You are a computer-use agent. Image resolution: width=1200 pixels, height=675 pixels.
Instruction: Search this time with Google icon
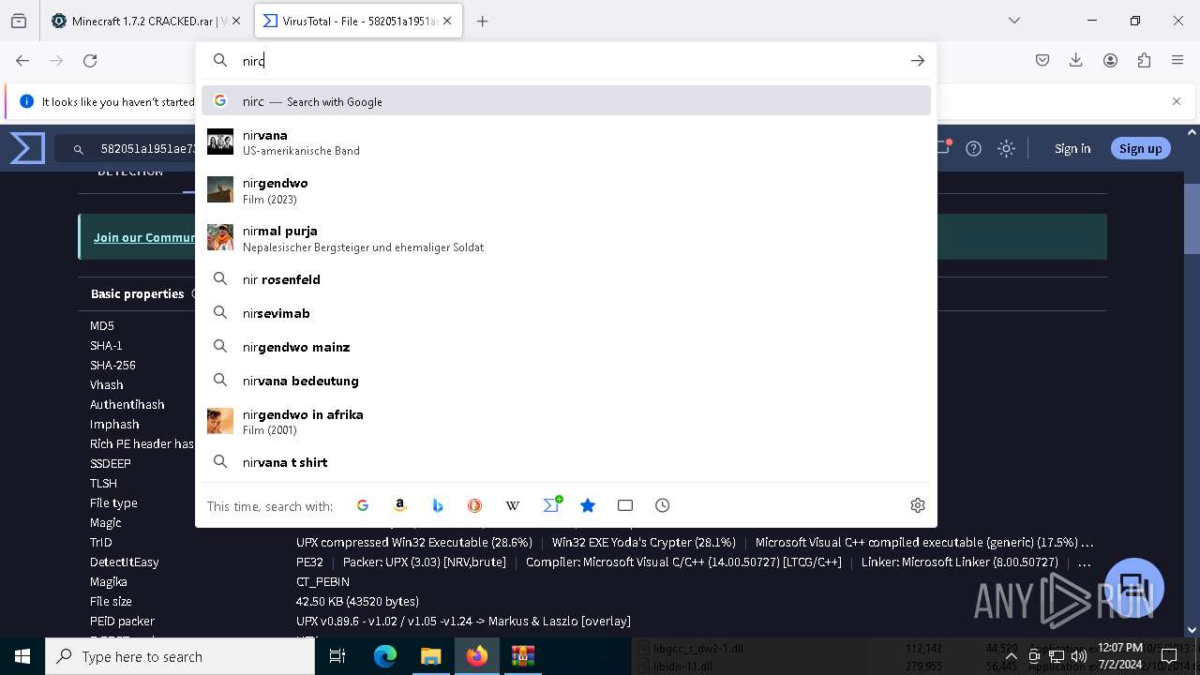tap(363, 505)
